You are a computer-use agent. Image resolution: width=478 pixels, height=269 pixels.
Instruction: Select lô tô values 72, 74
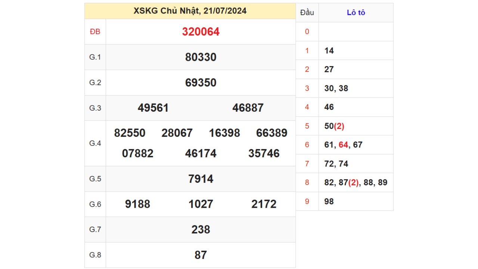336,164
